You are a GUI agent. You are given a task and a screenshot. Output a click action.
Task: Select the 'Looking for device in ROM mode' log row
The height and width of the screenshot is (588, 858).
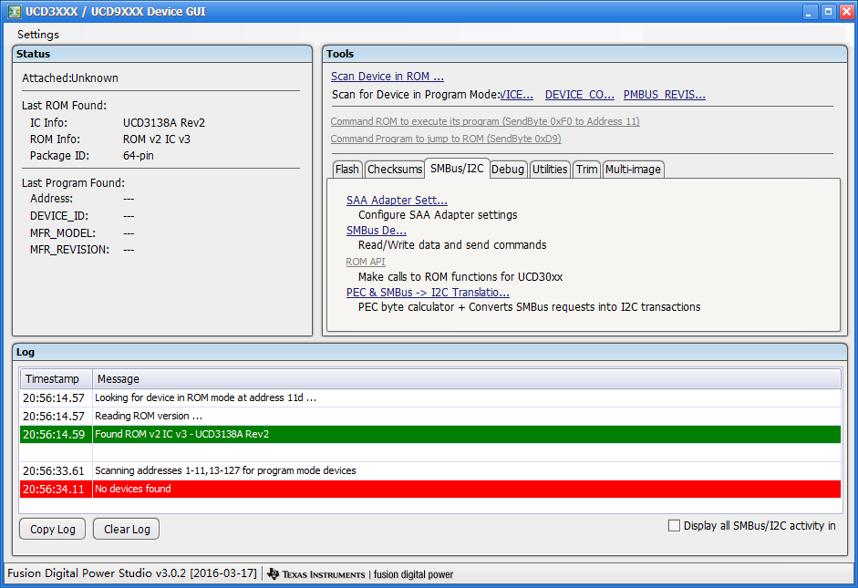coord(430,397)
